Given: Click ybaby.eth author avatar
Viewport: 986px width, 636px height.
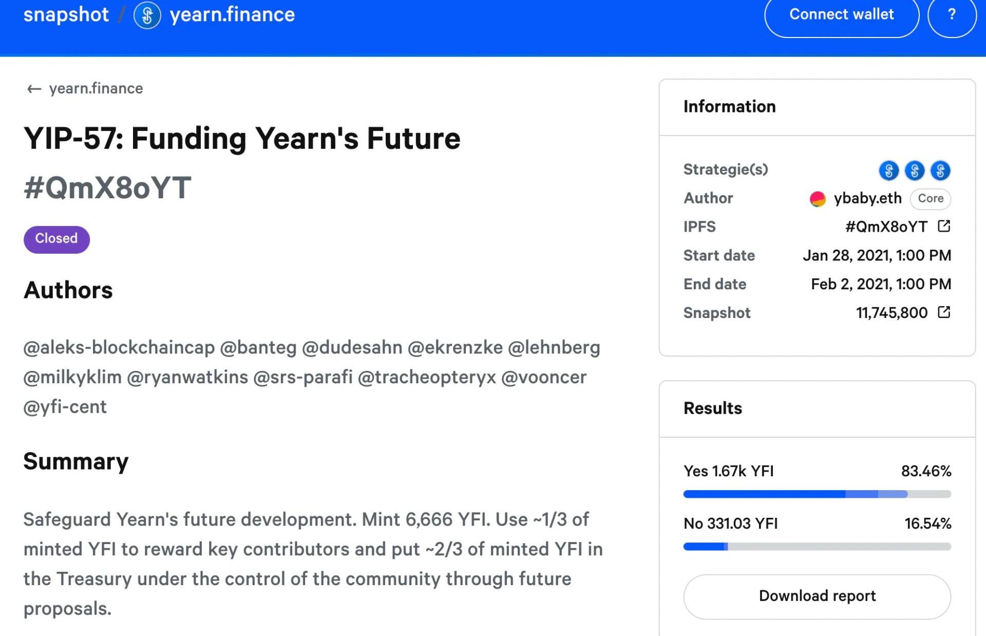Looking at the screenshot, I should pyautogui.click(x=817, y=199).
